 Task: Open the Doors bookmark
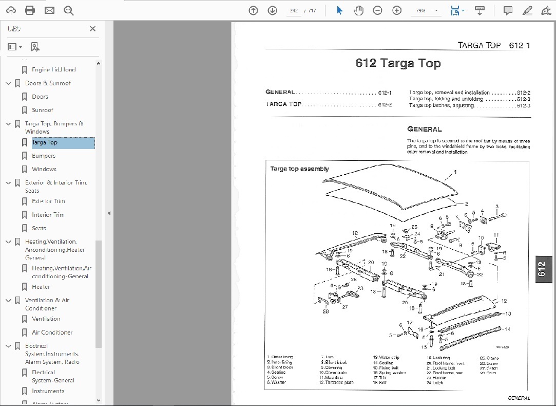pyautogui.click(x=40, y=97)
